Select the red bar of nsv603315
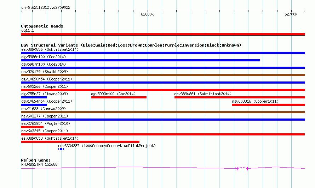 (x=163, y=134)
